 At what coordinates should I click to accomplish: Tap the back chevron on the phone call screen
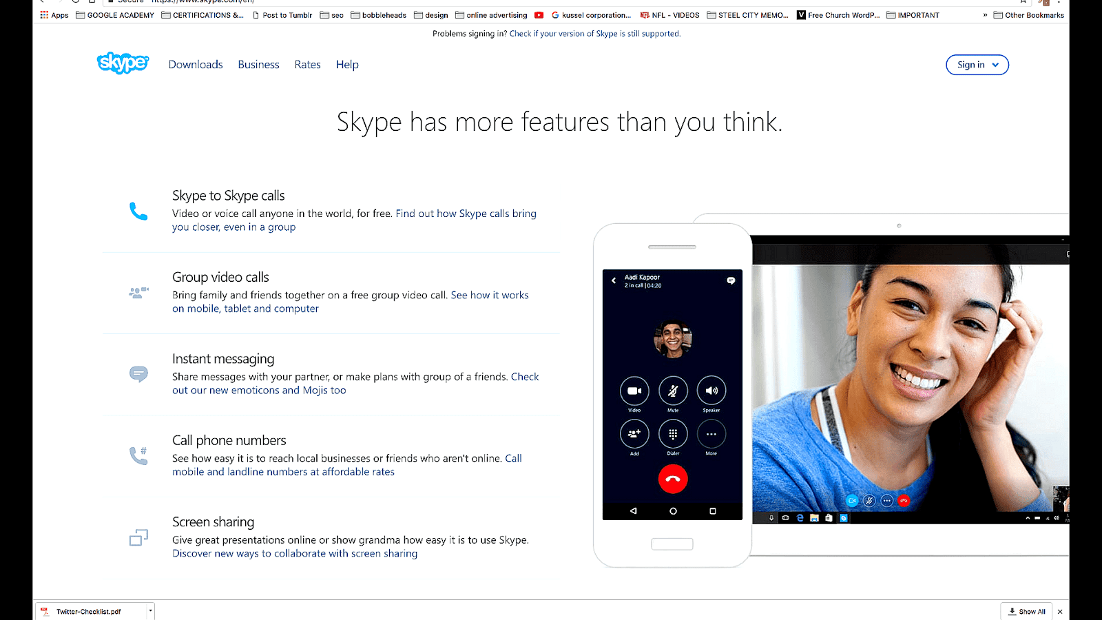614,280
